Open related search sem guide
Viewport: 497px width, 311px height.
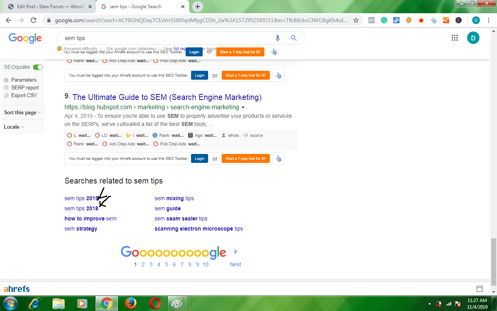pyautogui.click(x=168, y=208)
